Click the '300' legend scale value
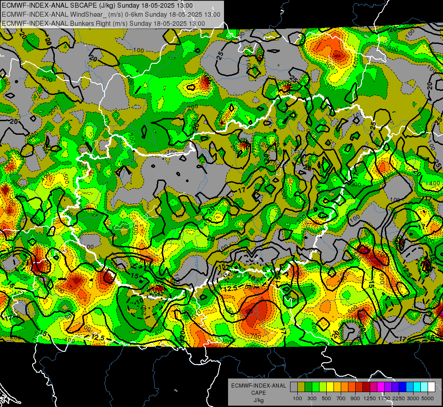 click(312, 398)
